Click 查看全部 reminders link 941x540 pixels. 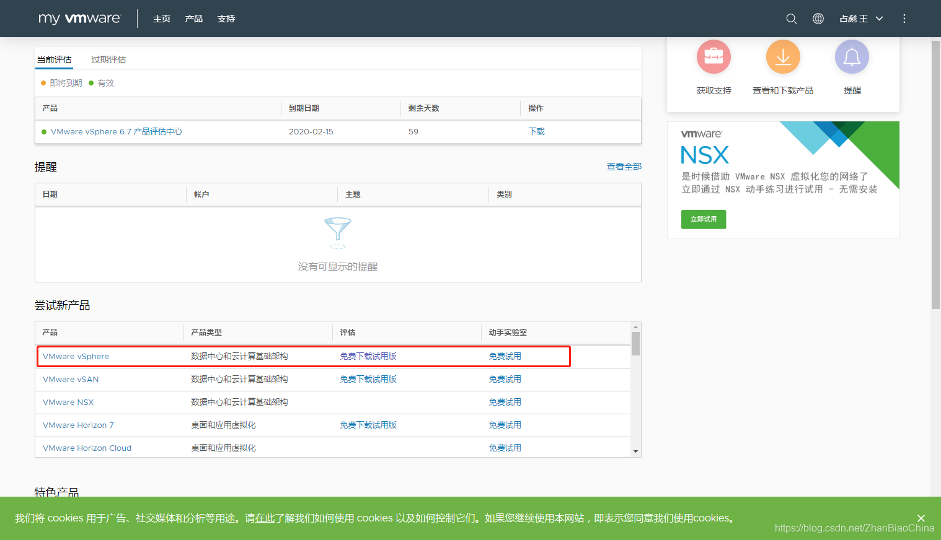[624, 167]
